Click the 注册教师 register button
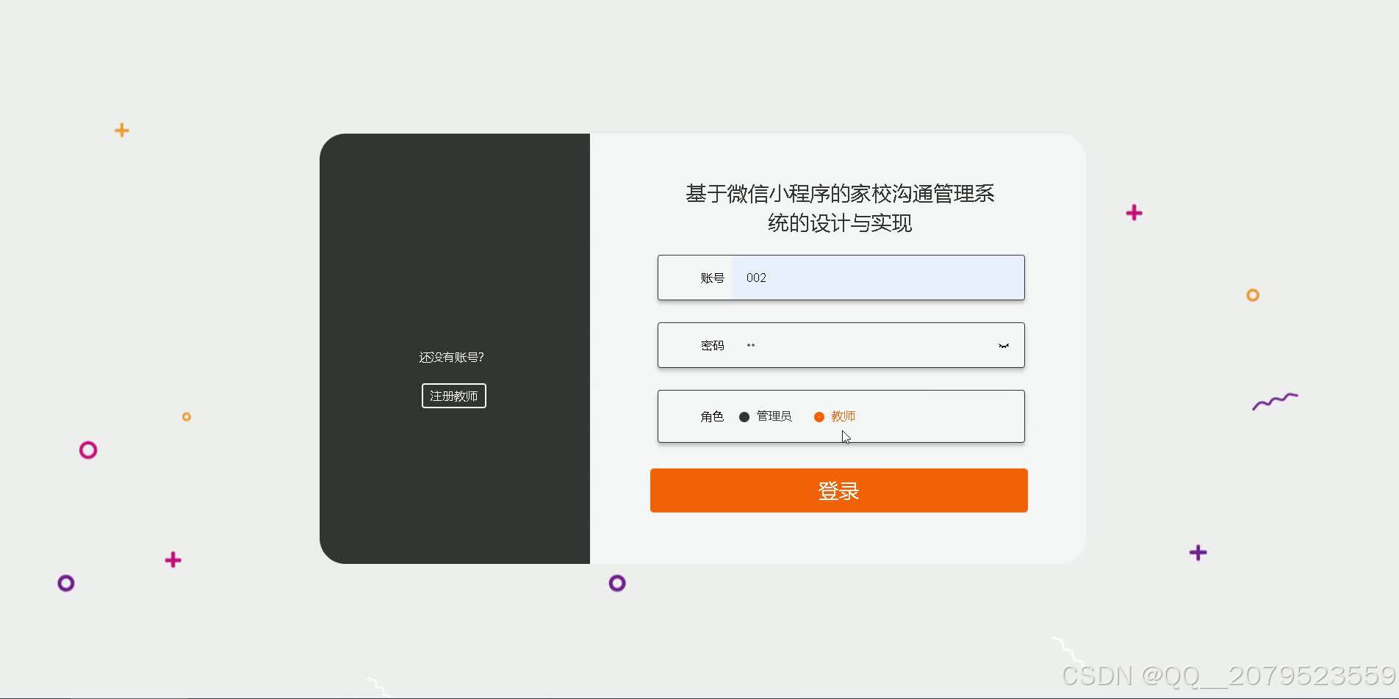 pyautogui.click(x=454, y=396)
